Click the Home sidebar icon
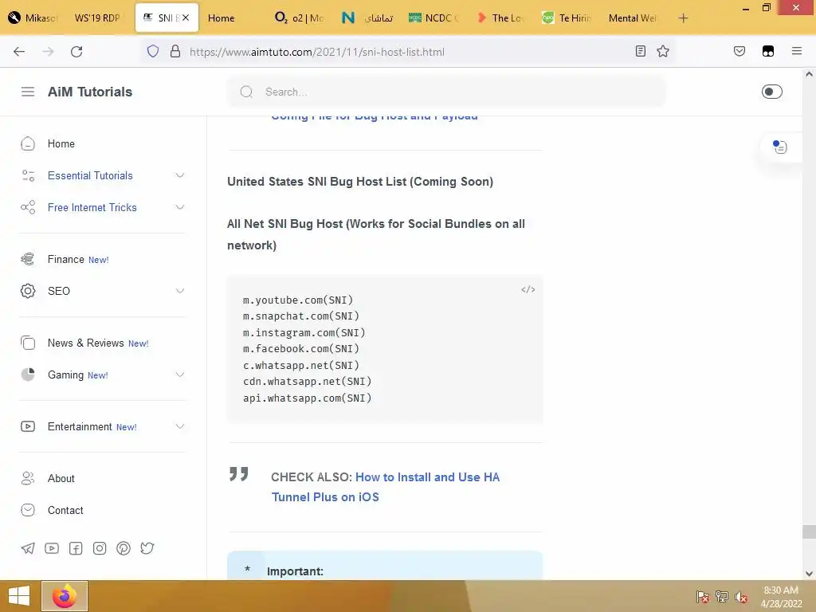This screenshot has height=612, width=816. 28,143
